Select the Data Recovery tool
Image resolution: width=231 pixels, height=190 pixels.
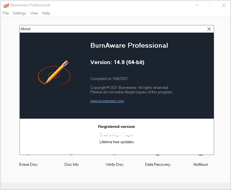[x=158, y=164]
